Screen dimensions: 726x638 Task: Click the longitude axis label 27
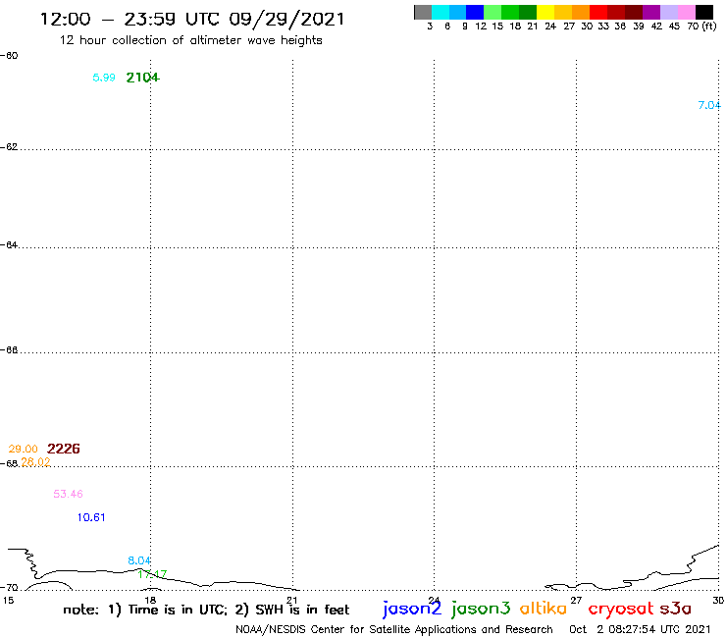click(576, 601)
